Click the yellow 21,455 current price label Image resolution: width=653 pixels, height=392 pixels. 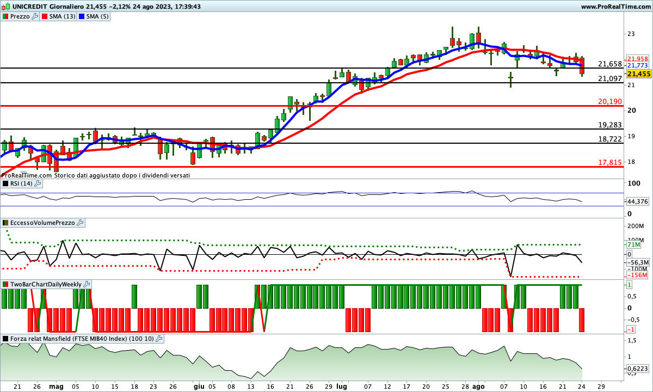tap(639, 73)
